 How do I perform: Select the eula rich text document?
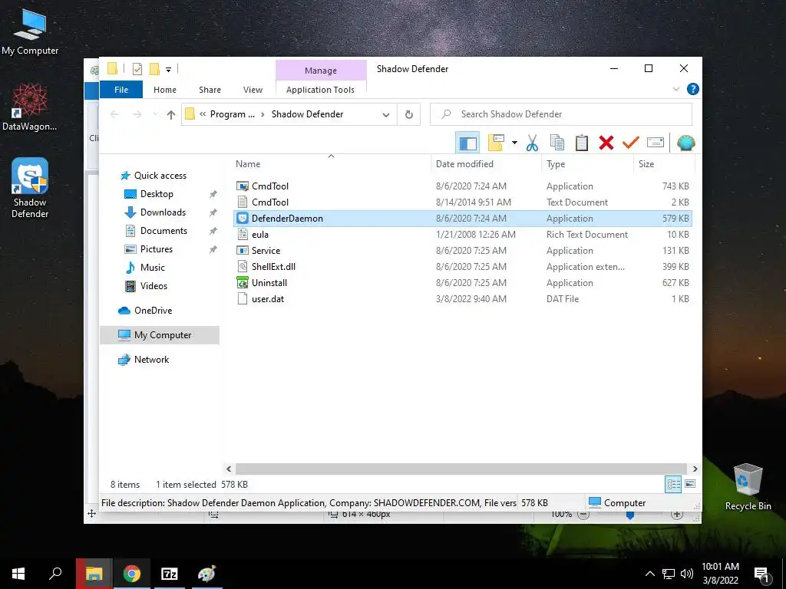tap(463, 235)
